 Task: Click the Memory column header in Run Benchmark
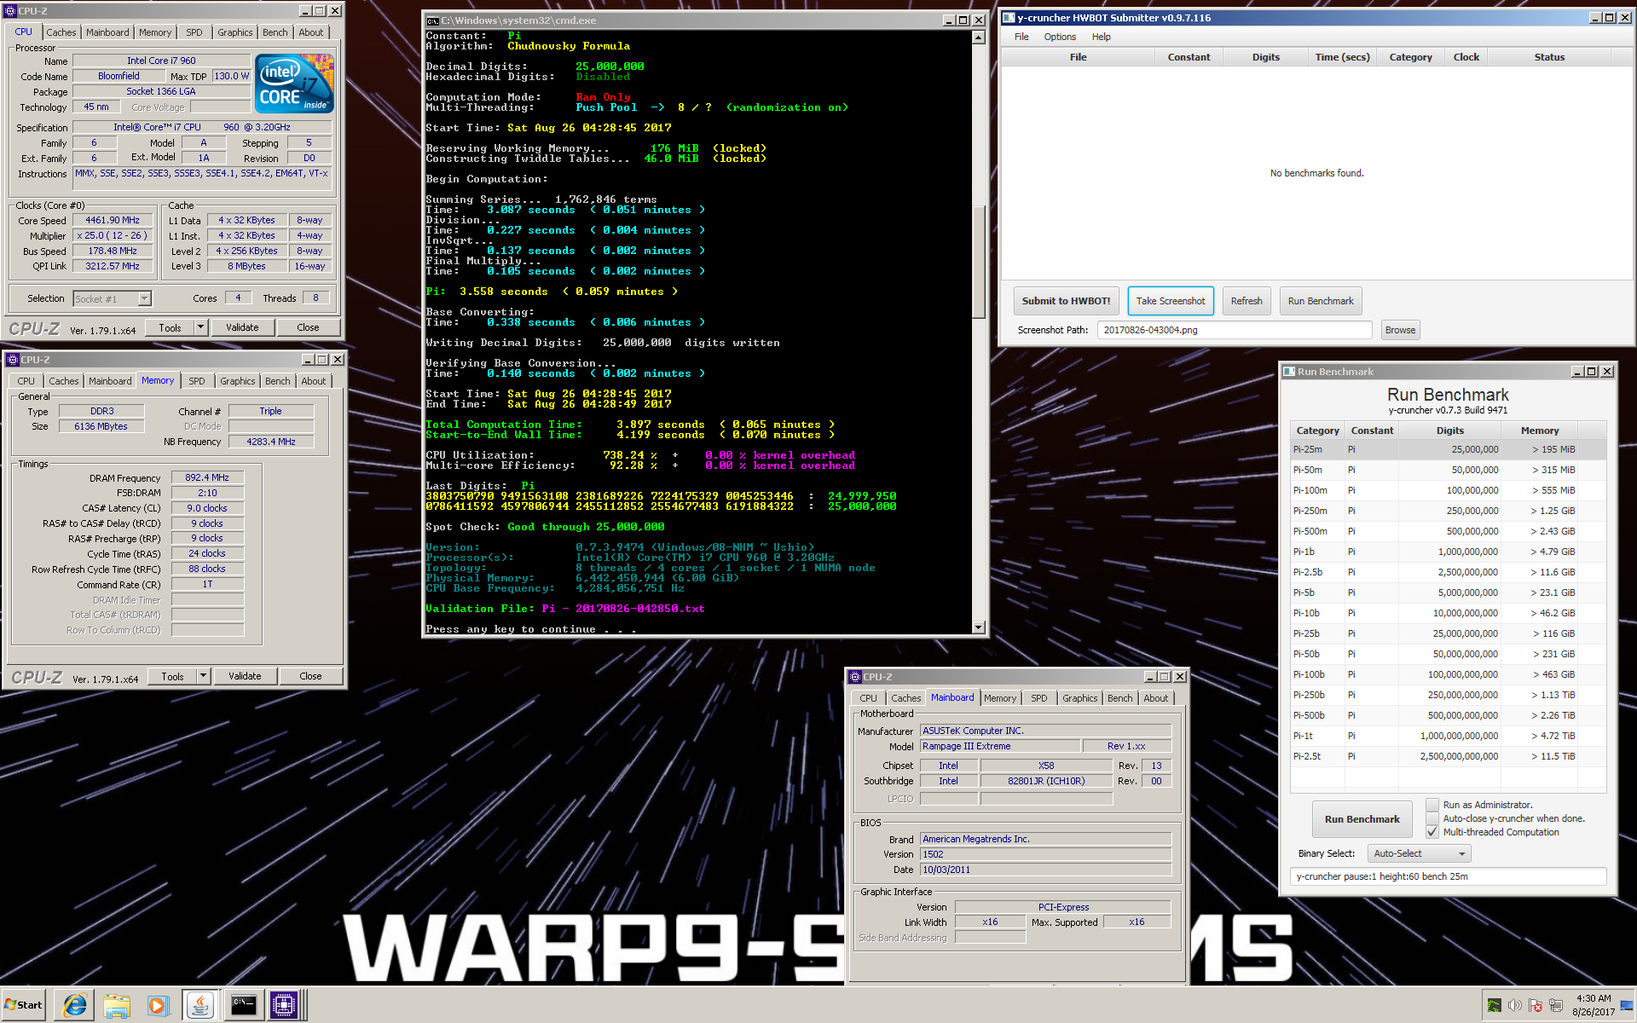click(1539, 431)
